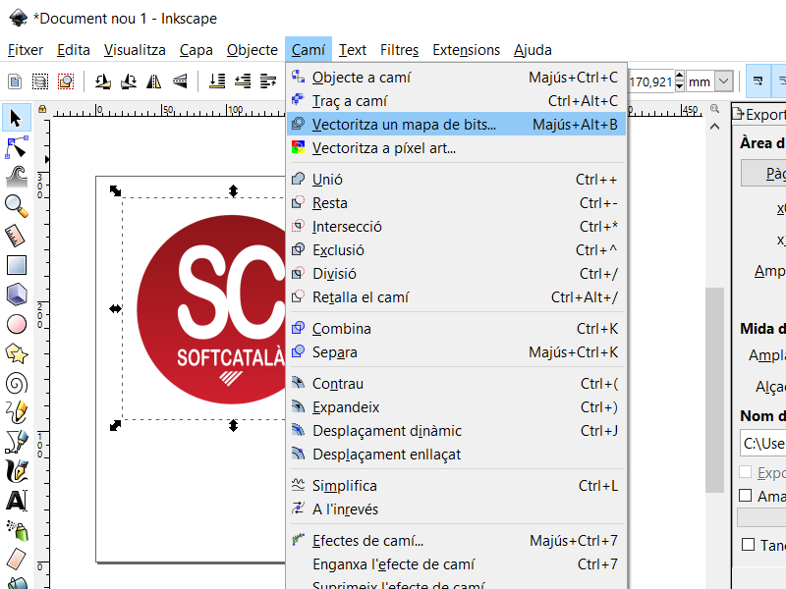Select the Text tool
This screenshot has width=786, height=589.
pyautogui.click(x=17, y=501)
